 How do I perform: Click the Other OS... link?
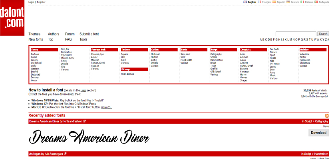107,107
